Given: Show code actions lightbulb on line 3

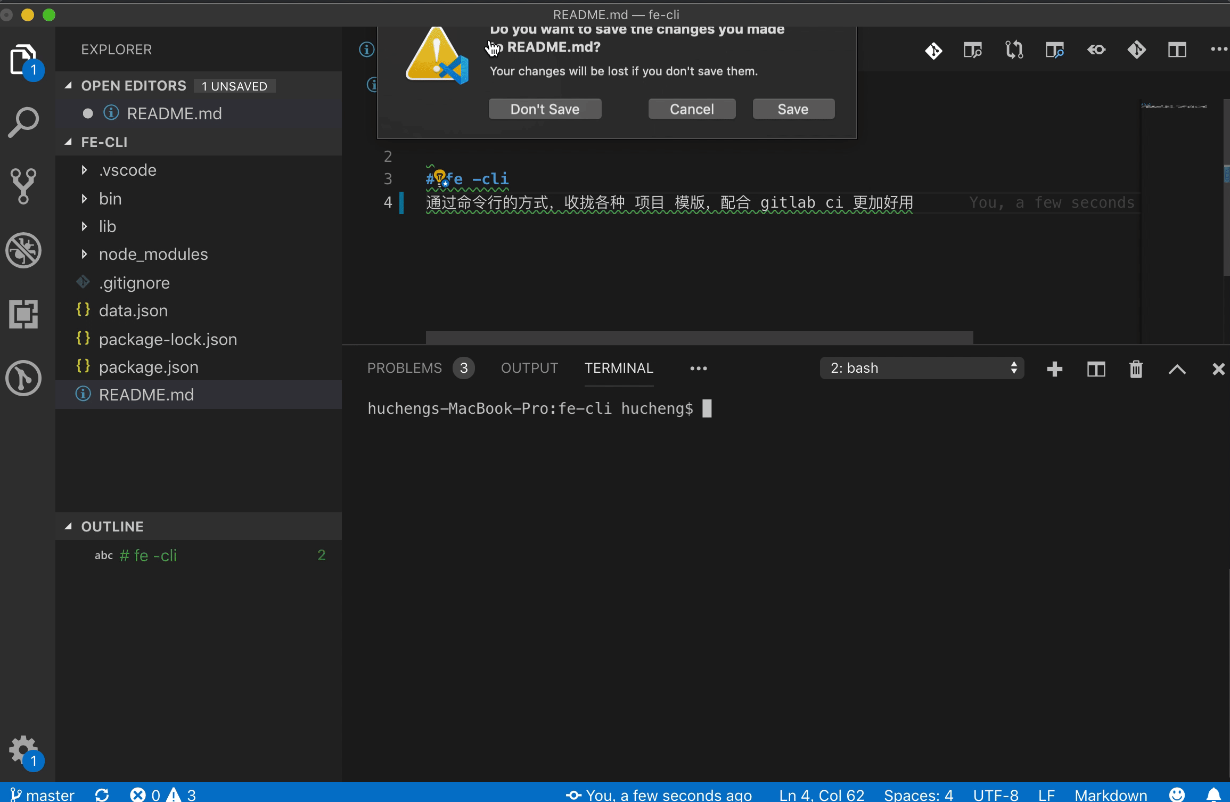Looking at the screenshot, I should point(439,176).
